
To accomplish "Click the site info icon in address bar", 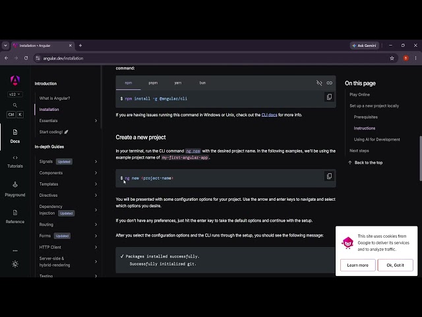I will 38,58.
